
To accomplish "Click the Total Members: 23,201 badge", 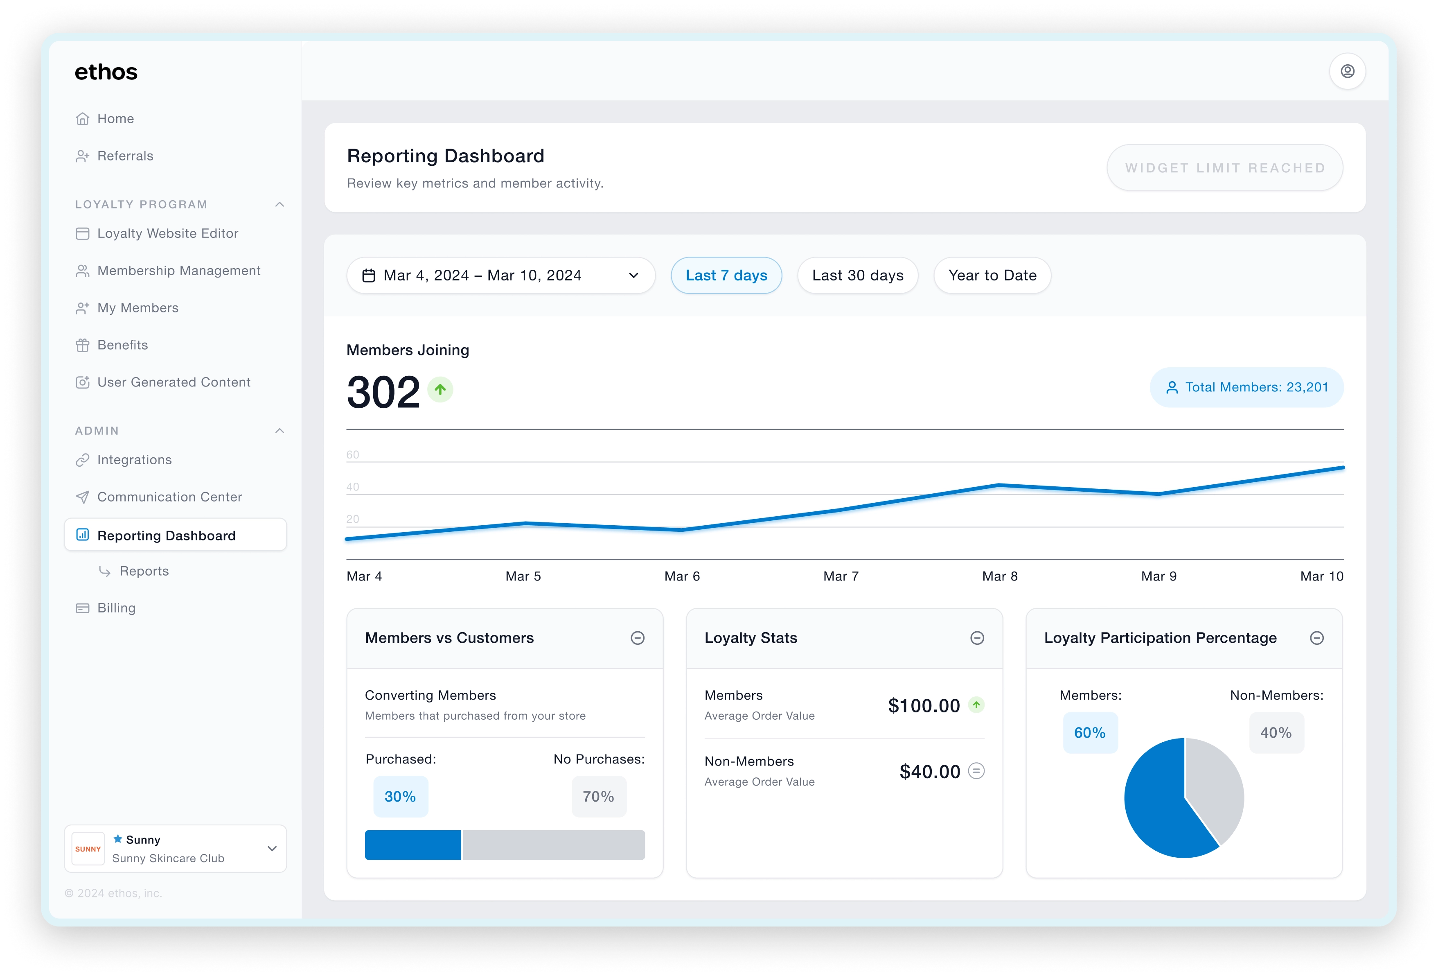I will (x=1246, y=387).
